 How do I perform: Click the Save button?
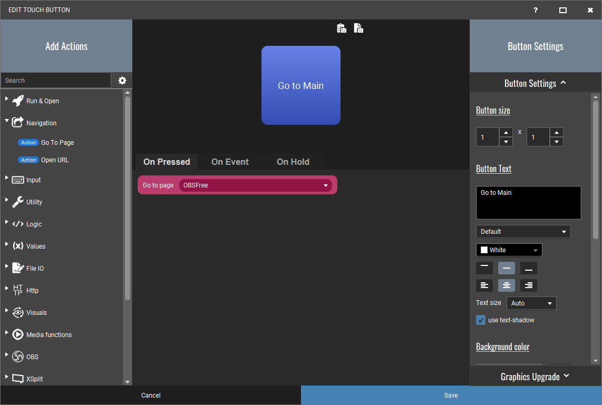tap(451, 396)
